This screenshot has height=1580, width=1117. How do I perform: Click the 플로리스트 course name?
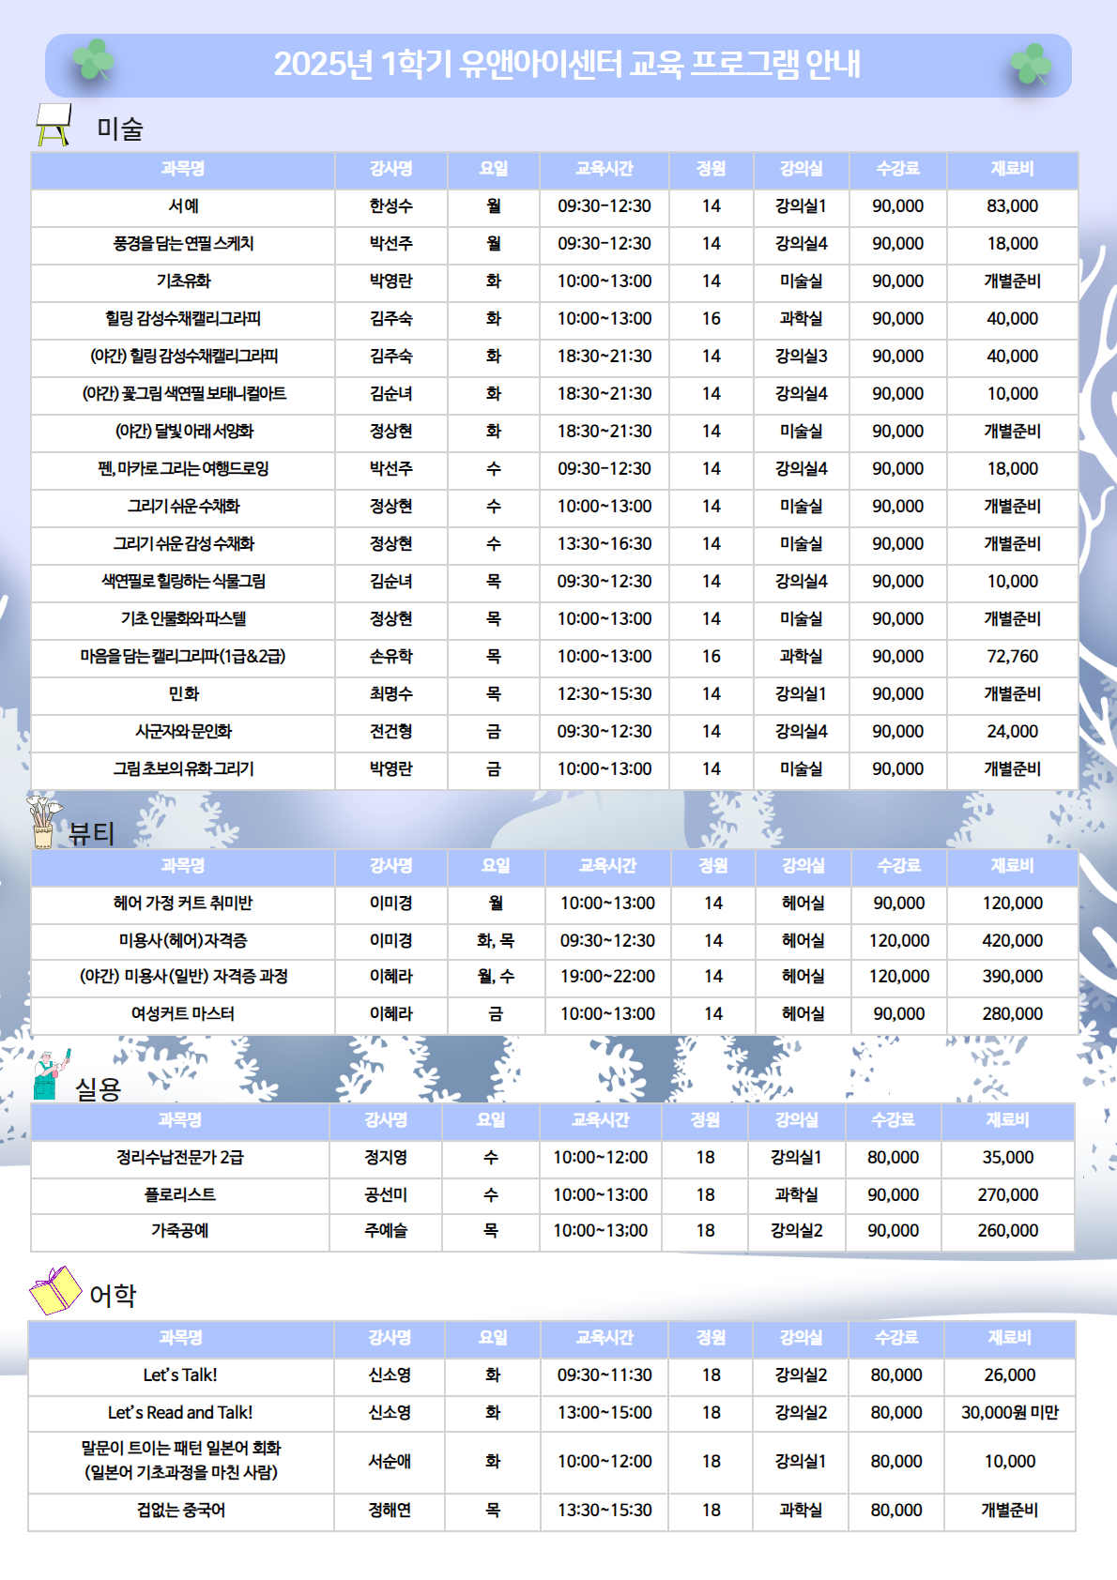[179, 1195]
